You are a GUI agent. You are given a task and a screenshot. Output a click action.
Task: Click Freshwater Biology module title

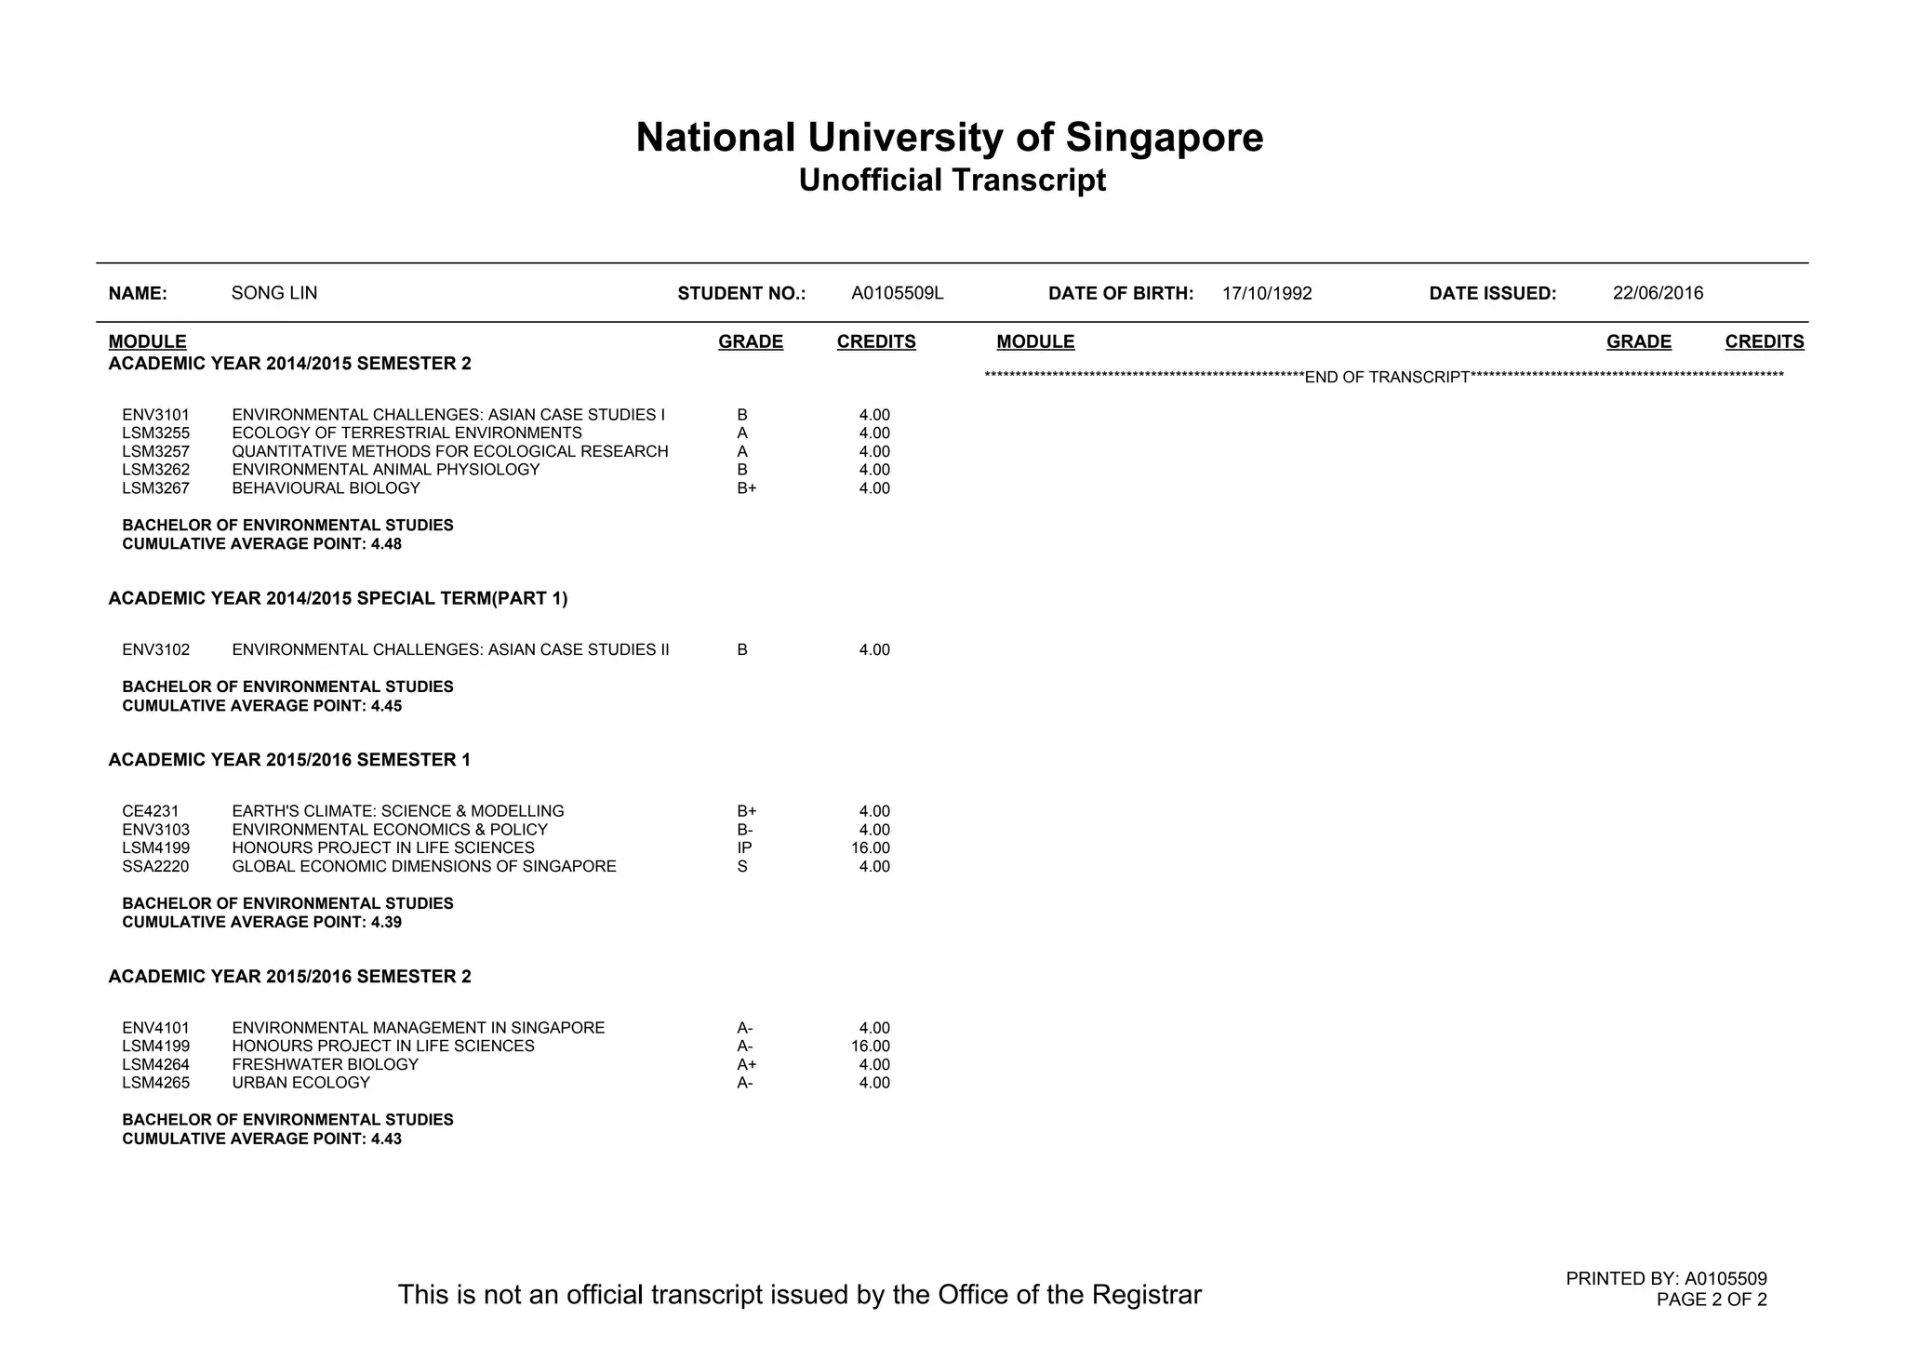click(325, 1065)
